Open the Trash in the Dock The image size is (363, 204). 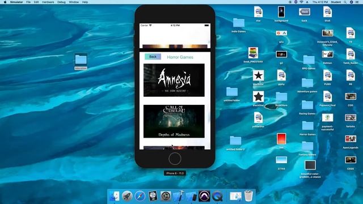[x=248, y=196]
